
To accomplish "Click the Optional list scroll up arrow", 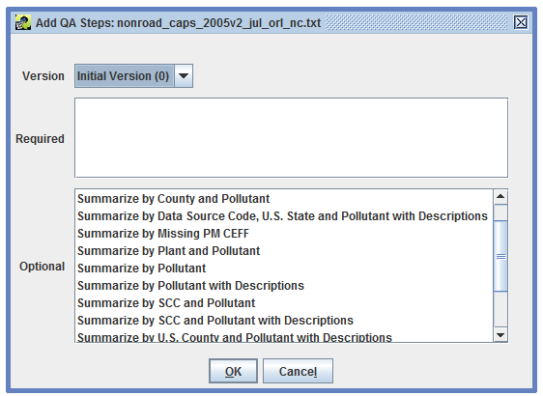I will coord(500,197).
